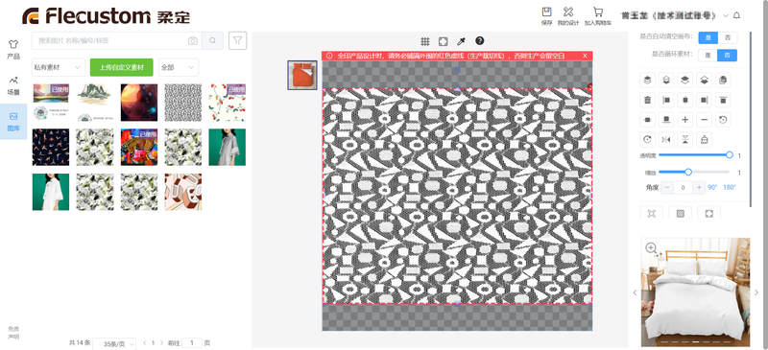Set auto-clear canvas option to 否
768x350 pixels.
click(728, 37)
